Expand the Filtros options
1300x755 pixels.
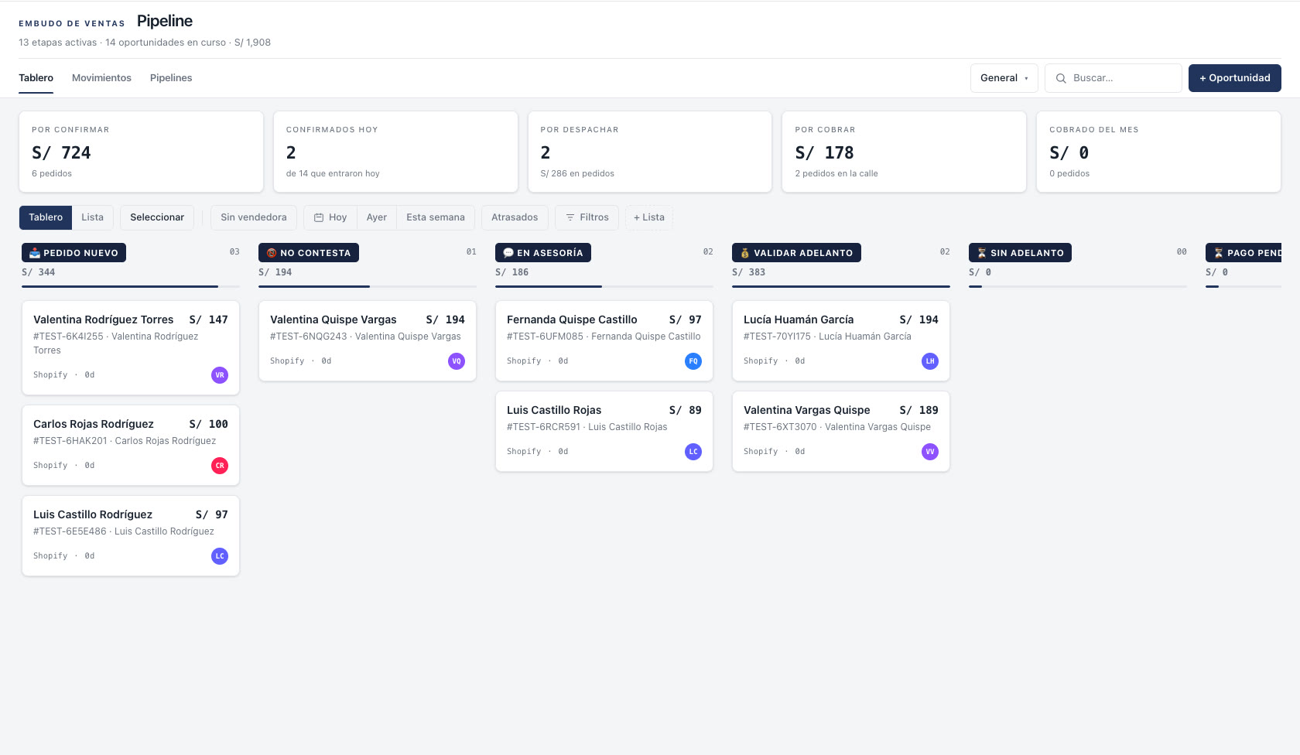click(x=587, y=217)
